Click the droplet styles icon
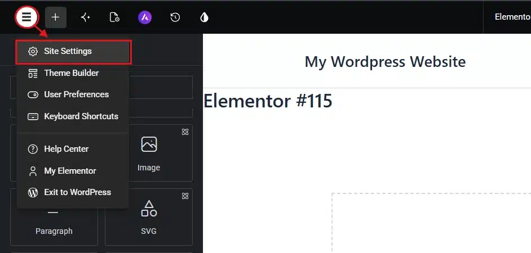This screenshot has width=531, height=253. [x=204, y=17]
